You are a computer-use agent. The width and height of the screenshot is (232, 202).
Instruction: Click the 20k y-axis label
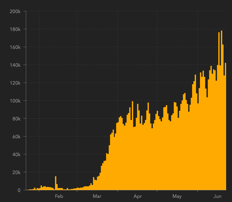(16, 172)
